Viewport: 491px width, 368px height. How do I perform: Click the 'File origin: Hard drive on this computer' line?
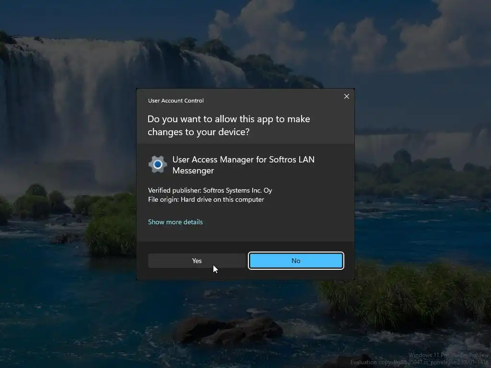point(206,199)
